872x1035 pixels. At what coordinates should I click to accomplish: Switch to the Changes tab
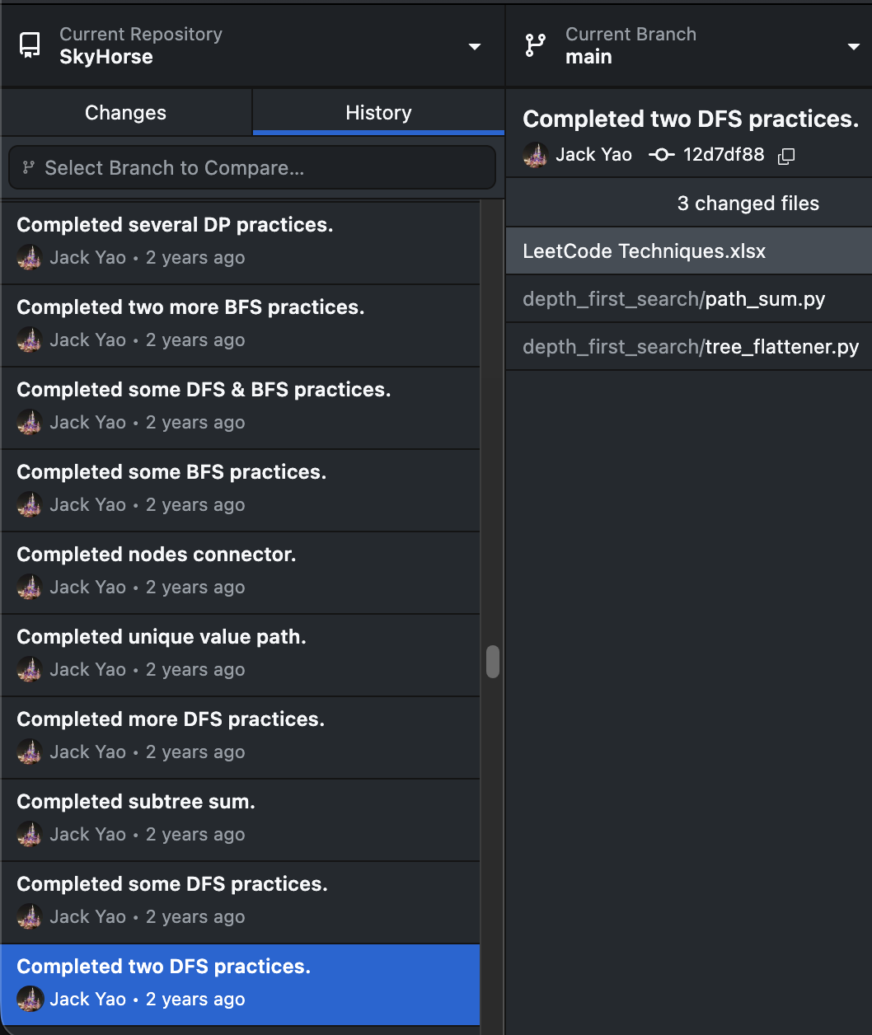[x=126, y=113]
